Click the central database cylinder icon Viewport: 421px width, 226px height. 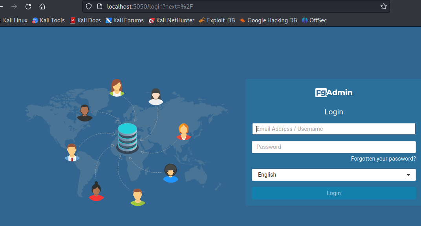[x=128, y=138]
